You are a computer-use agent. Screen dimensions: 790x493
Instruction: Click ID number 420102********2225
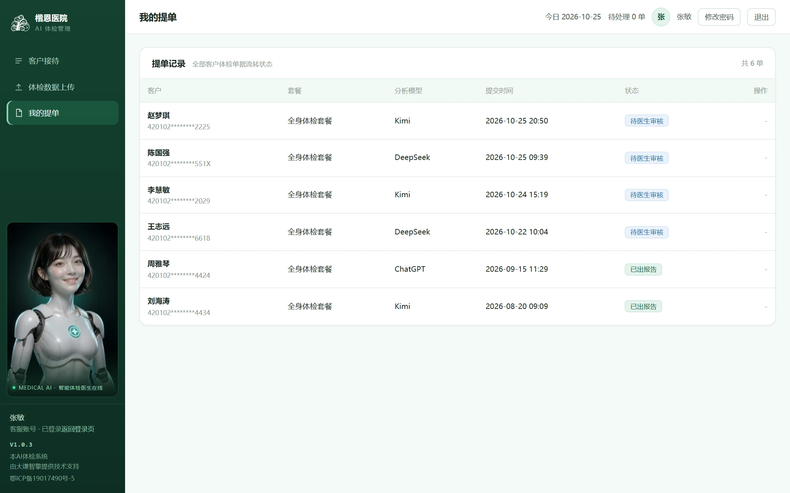coord(179,127)
